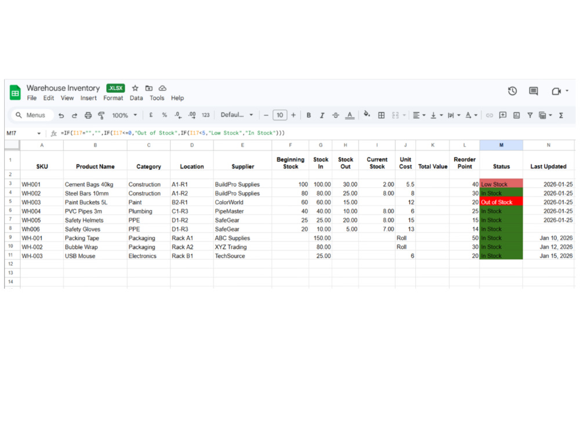Click the video call camera icon
This screenshot has height=435, width=580.
(556, 91)
